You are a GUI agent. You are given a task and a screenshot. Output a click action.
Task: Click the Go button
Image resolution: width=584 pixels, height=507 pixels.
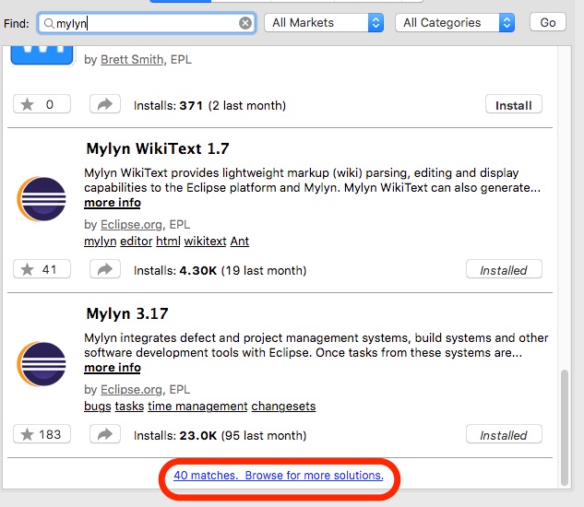[x=548, y=22]
